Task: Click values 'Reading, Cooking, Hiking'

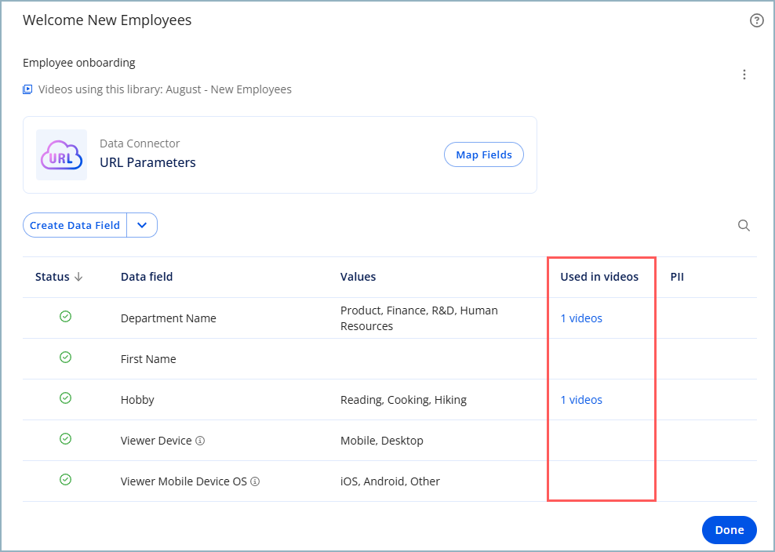Action: click(x=403, y=400)
